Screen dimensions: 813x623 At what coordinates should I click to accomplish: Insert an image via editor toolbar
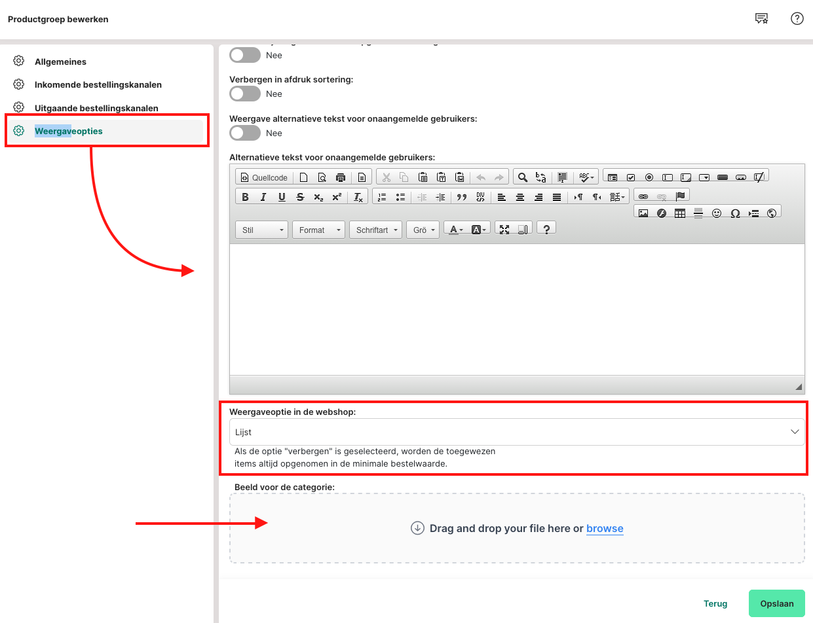click(x=643, y=213)
